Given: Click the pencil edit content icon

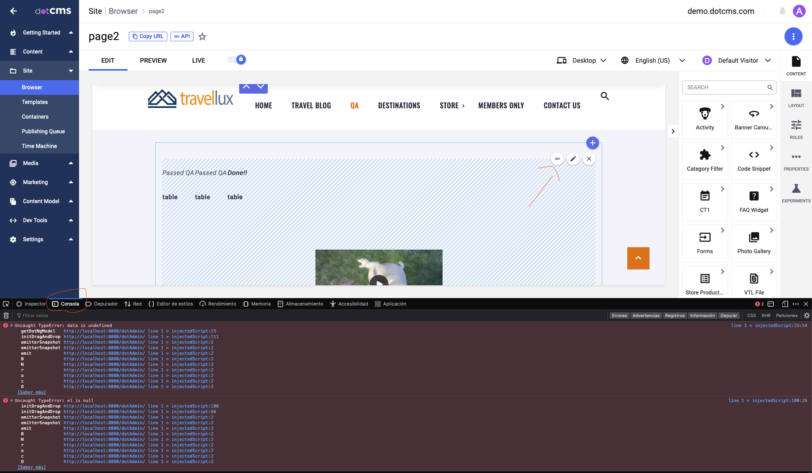Looking at the screenshot, I should click(x=573, y=159).
